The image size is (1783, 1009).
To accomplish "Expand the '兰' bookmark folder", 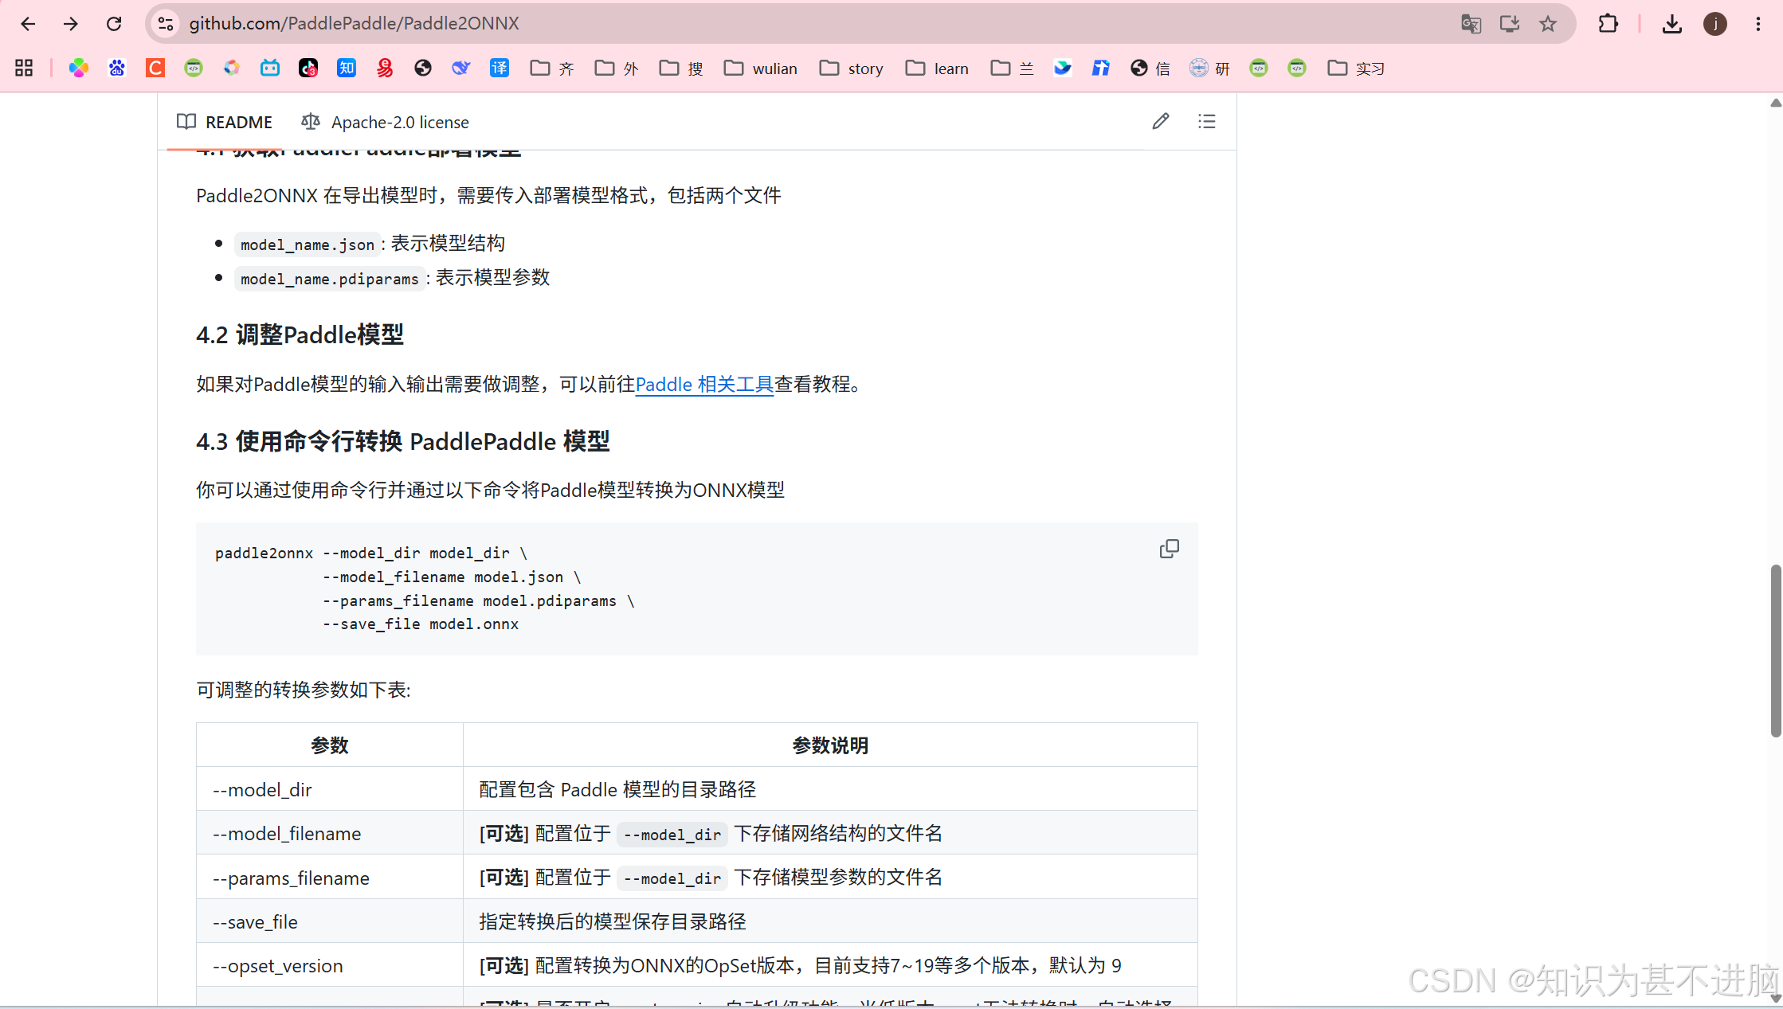I will [1012, 68].
